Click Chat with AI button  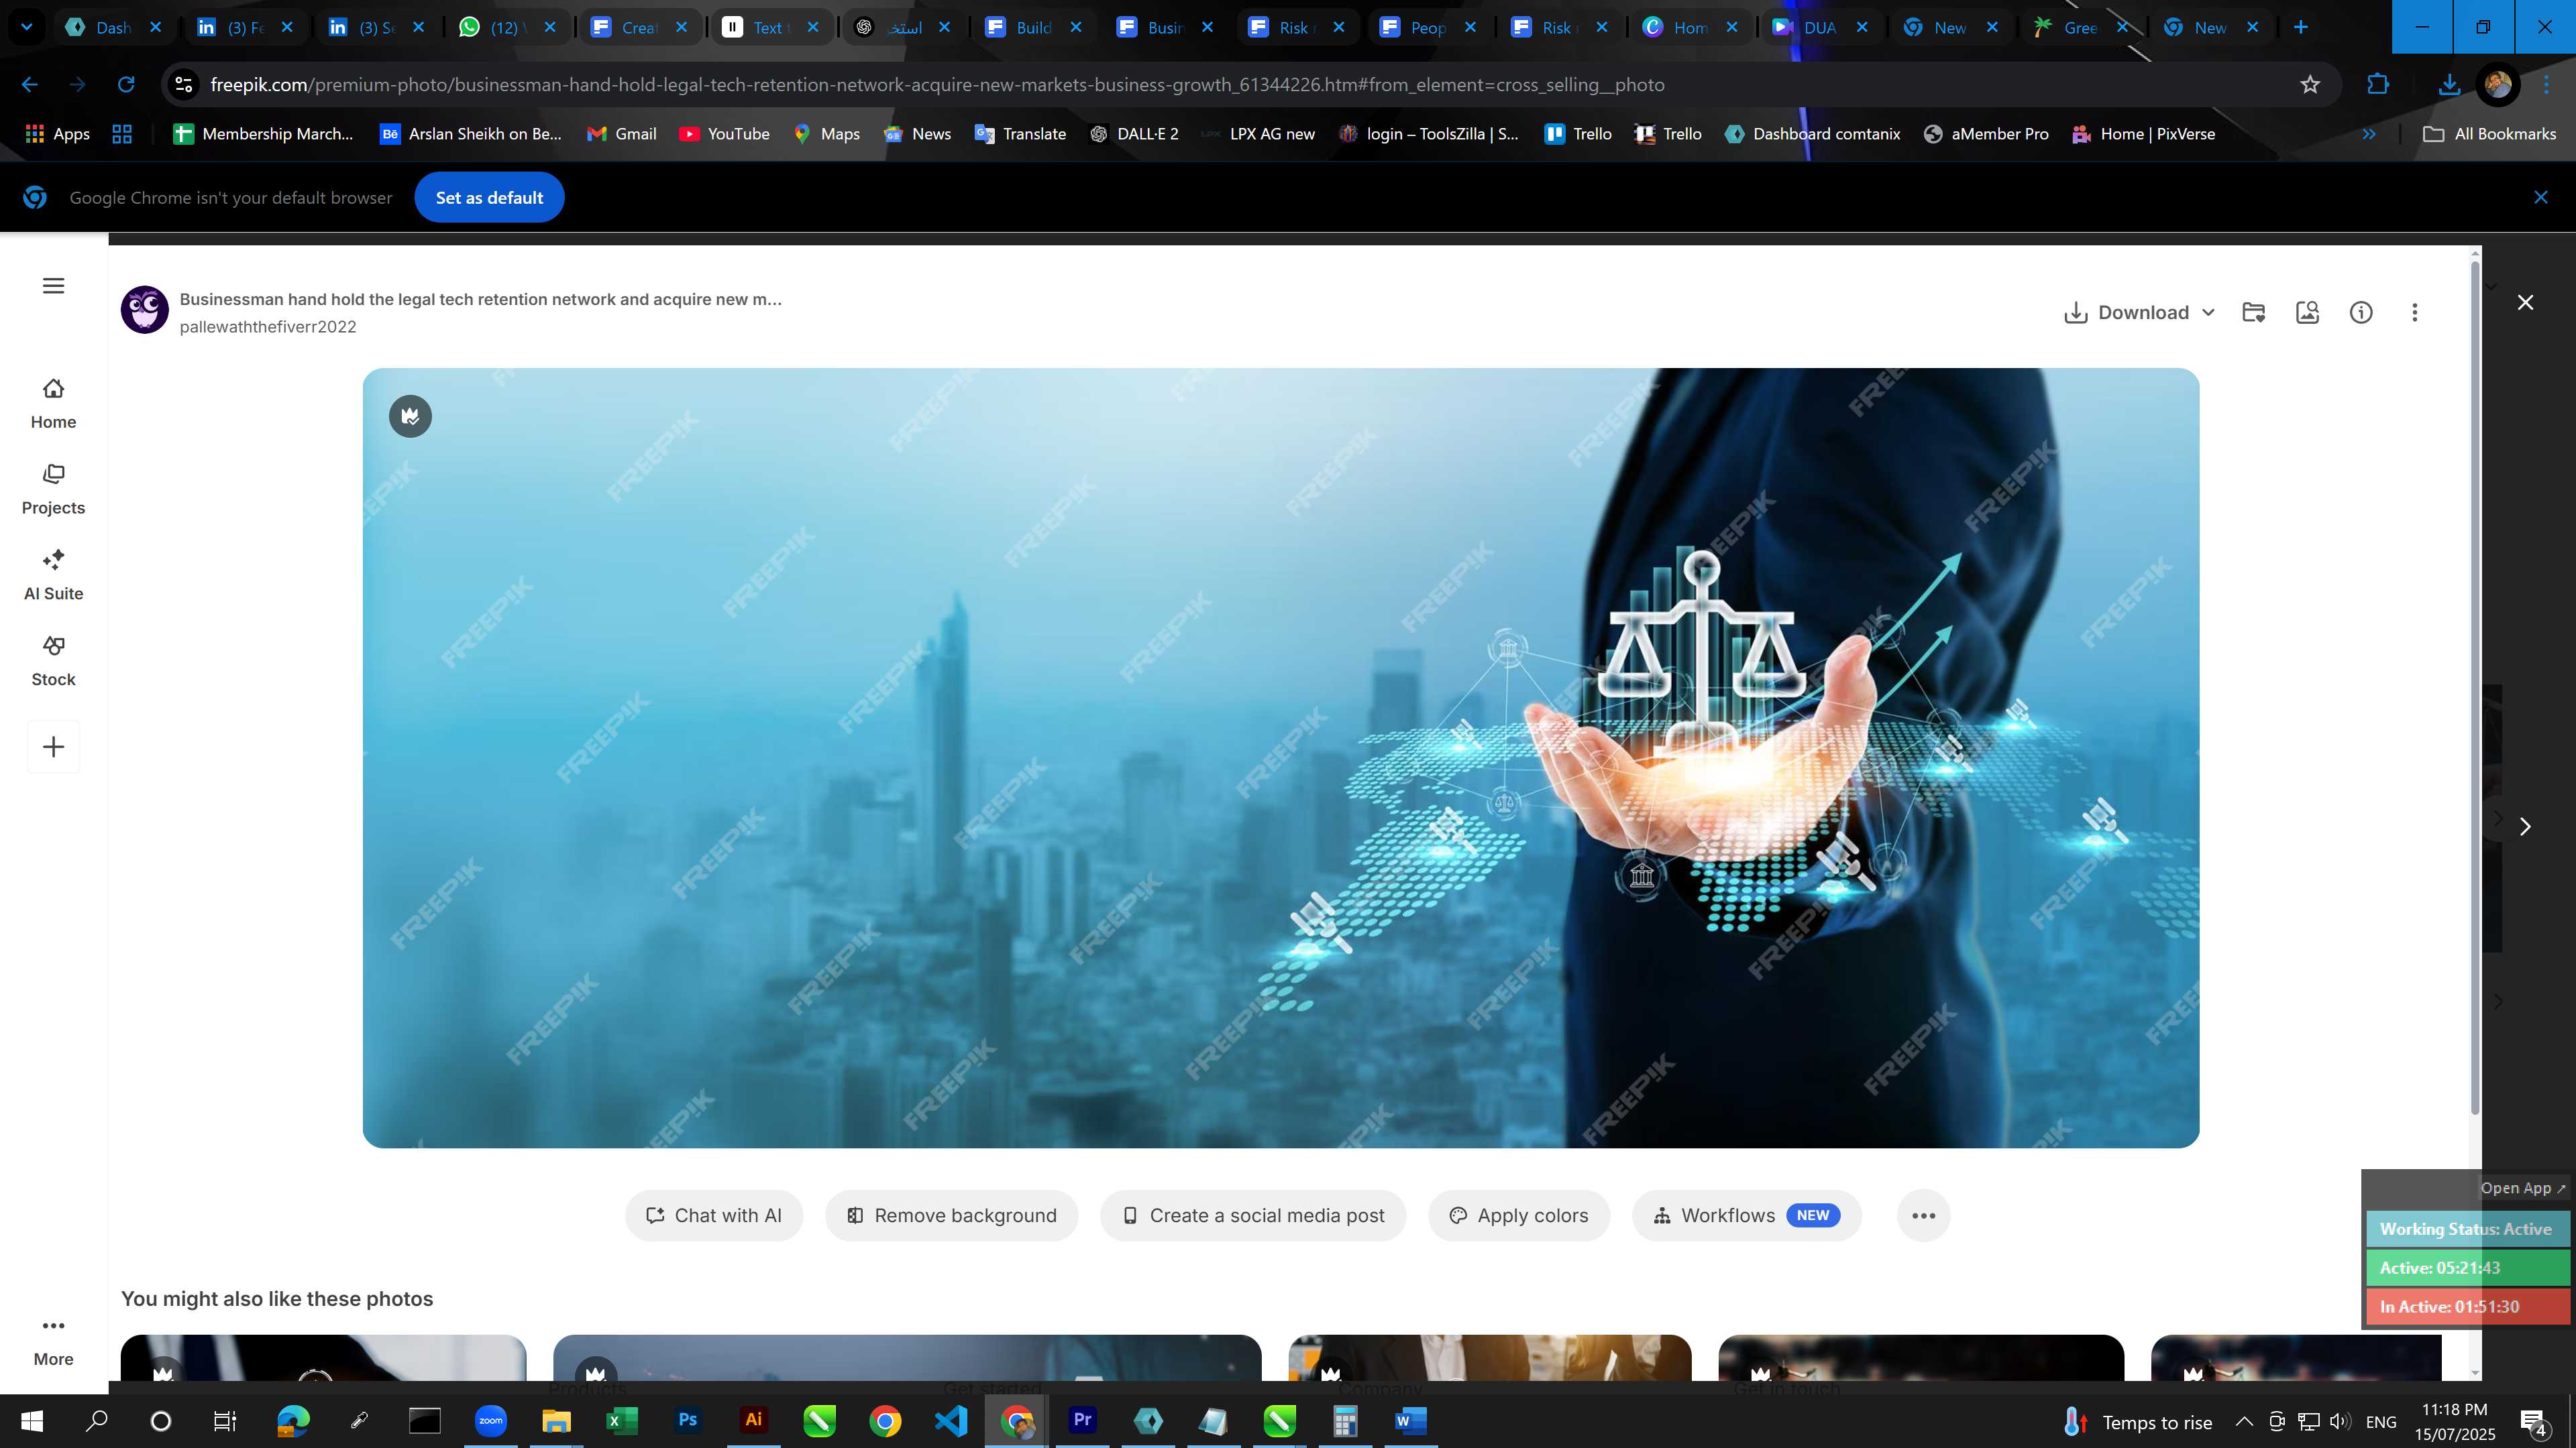714,1215
